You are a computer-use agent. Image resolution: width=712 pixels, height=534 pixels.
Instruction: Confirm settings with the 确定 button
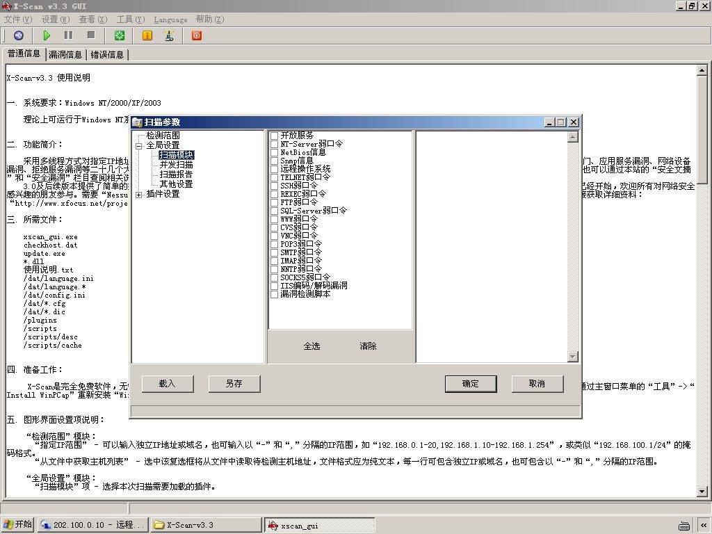pos(471,384)
